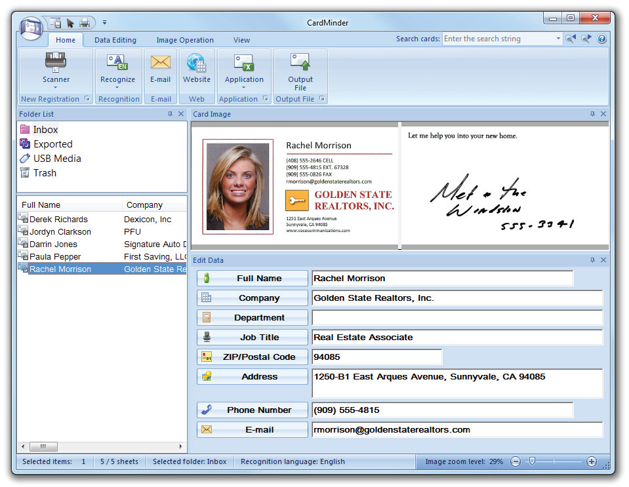Pin the Folder List panel
The image size is (629, 487).
point(170,114)
